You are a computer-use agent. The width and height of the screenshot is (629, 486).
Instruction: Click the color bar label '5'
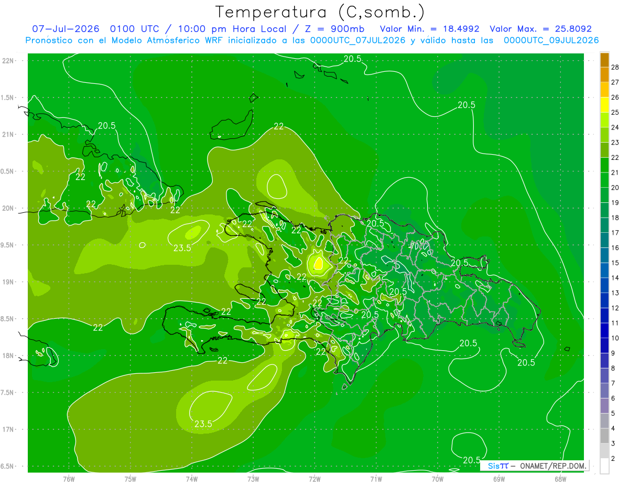[614, 413]
